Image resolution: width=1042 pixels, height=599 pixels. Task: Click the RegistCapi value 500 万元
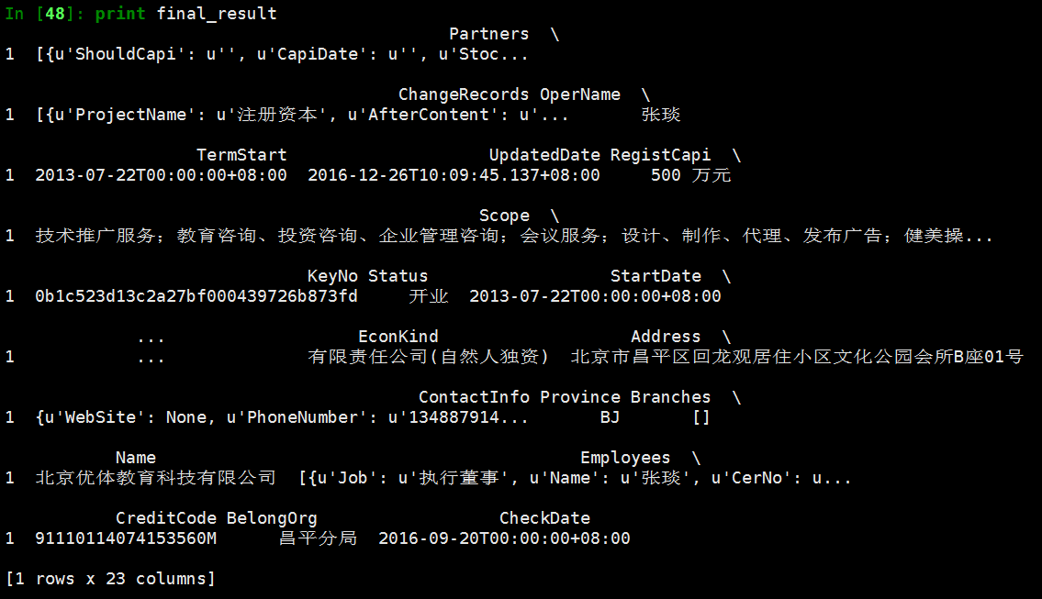click(691, 175)
